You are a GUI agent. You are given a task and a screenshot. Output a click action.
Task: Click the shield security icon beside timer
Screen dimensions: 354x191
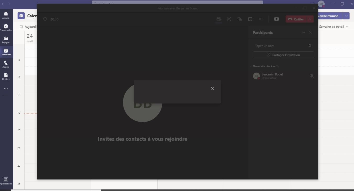click(45, 19)
